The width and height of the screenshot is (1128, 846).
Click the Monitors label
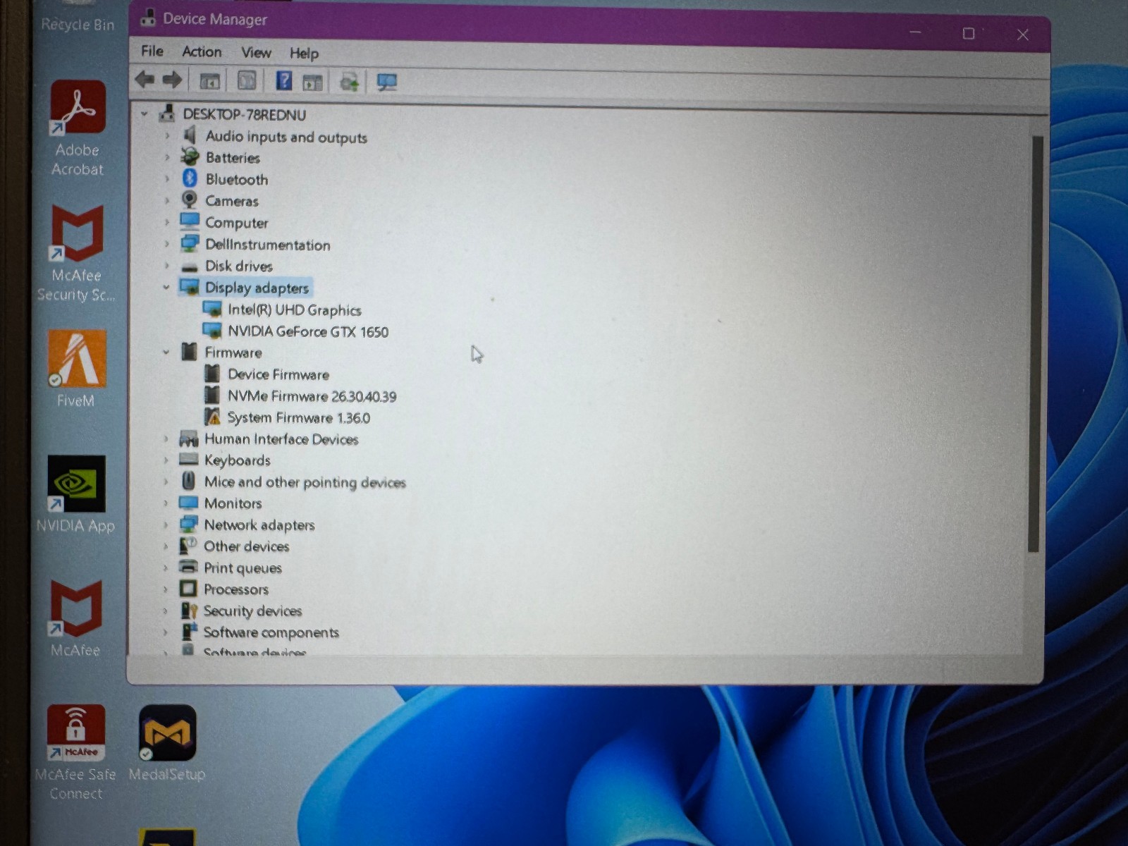[x=233, y=503]
